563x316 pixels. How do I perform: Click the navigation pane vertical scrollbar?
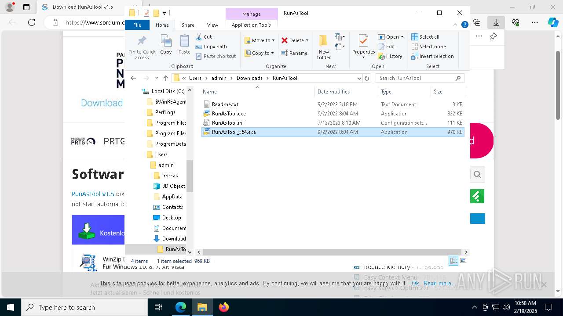click(x=190, y=176)
